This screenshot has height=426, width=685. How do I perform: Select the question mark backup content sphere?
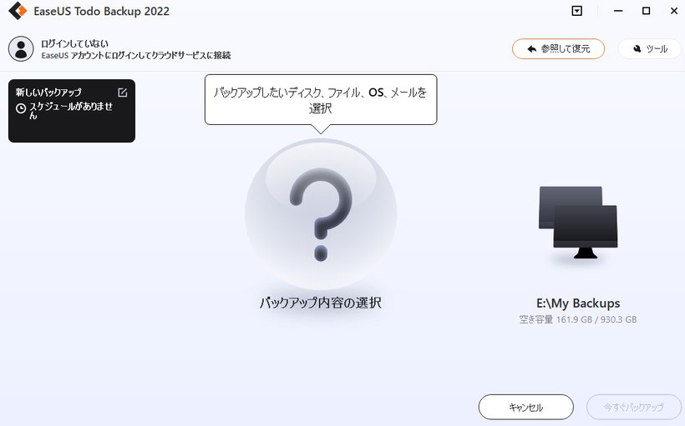coord(321,214)
